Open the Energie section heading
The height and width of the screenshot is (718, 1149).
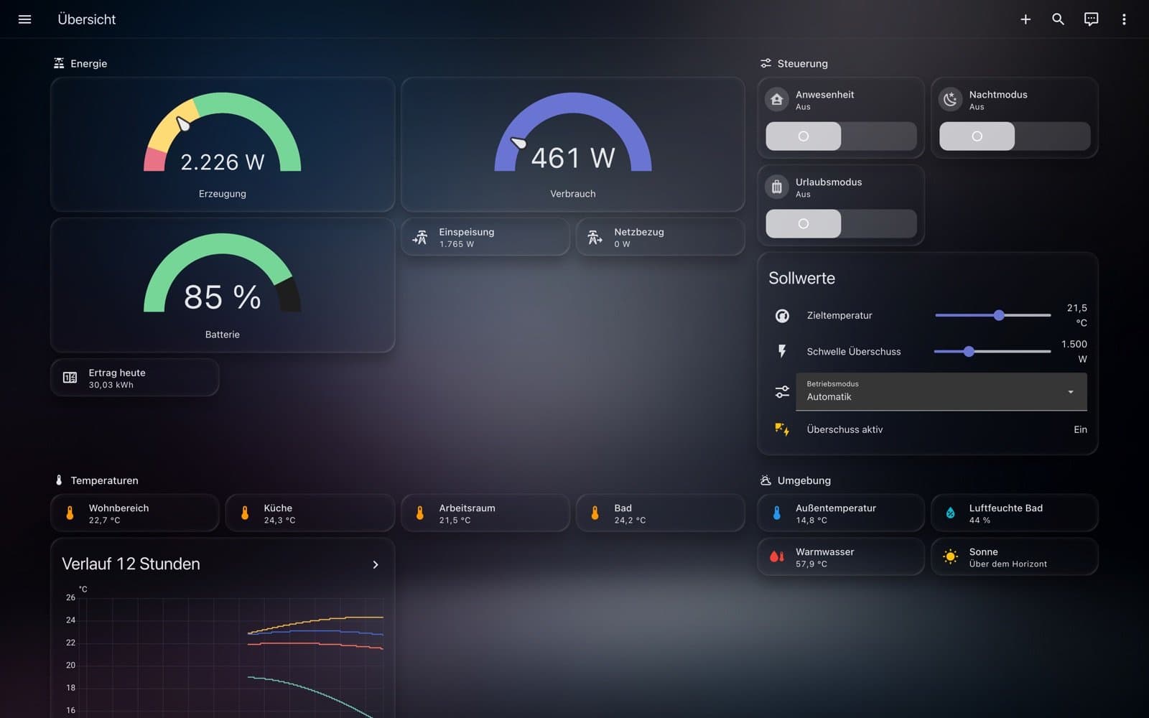pyautogui.click(x=89, y=63)
